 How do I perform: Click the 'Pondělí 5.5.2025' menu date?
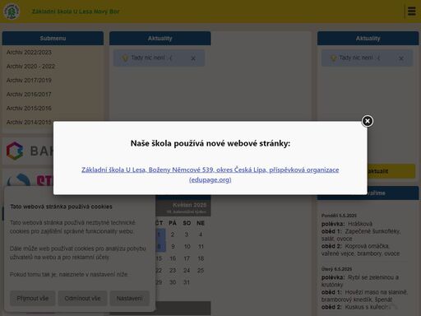coord(339,216)
